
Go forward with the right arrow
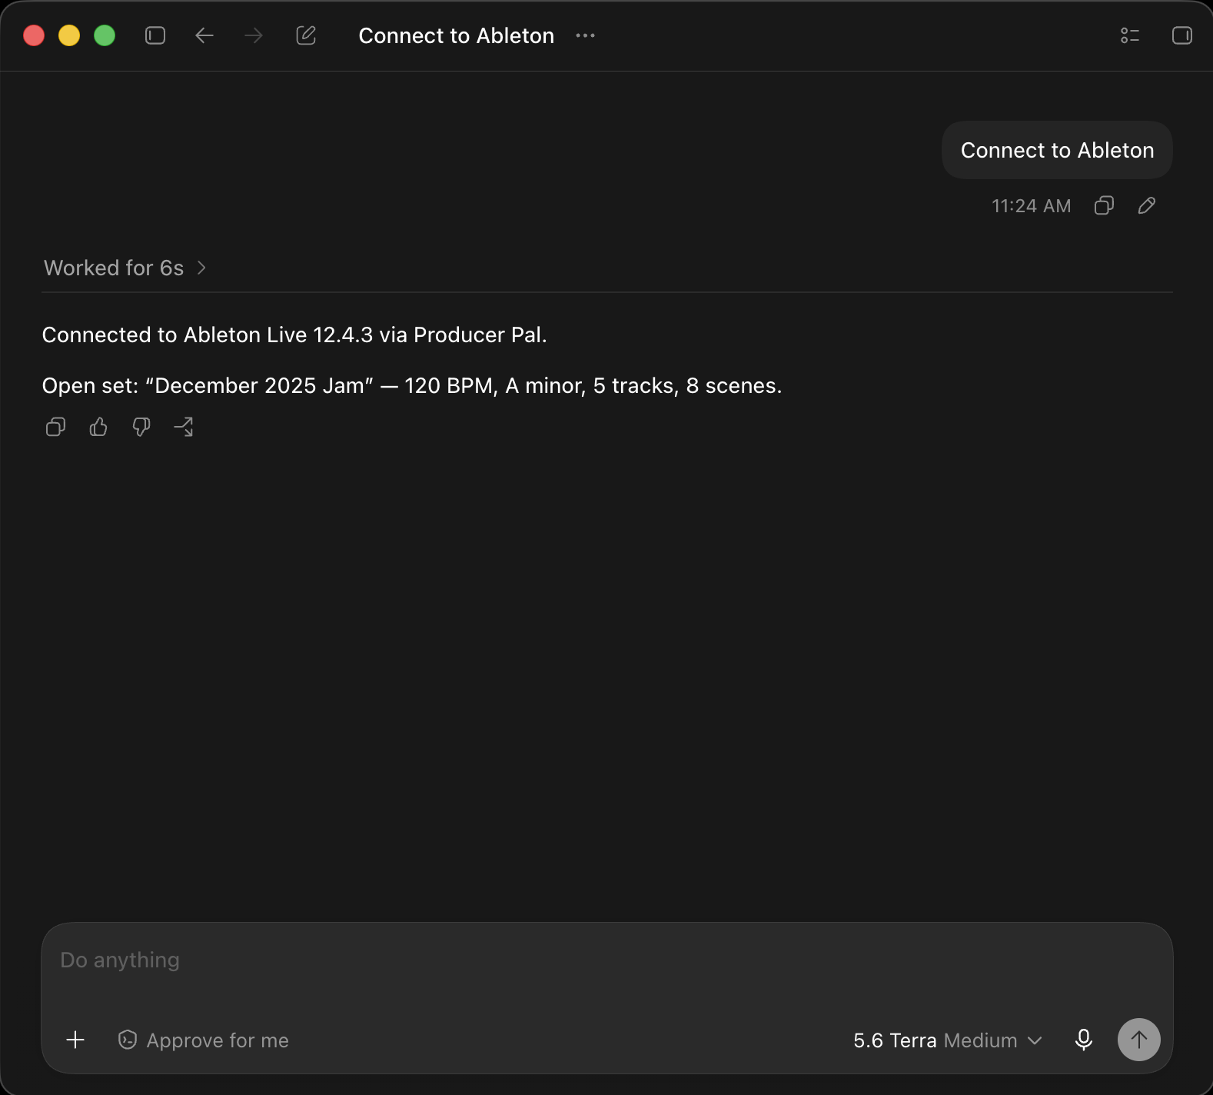coord(254,35)
